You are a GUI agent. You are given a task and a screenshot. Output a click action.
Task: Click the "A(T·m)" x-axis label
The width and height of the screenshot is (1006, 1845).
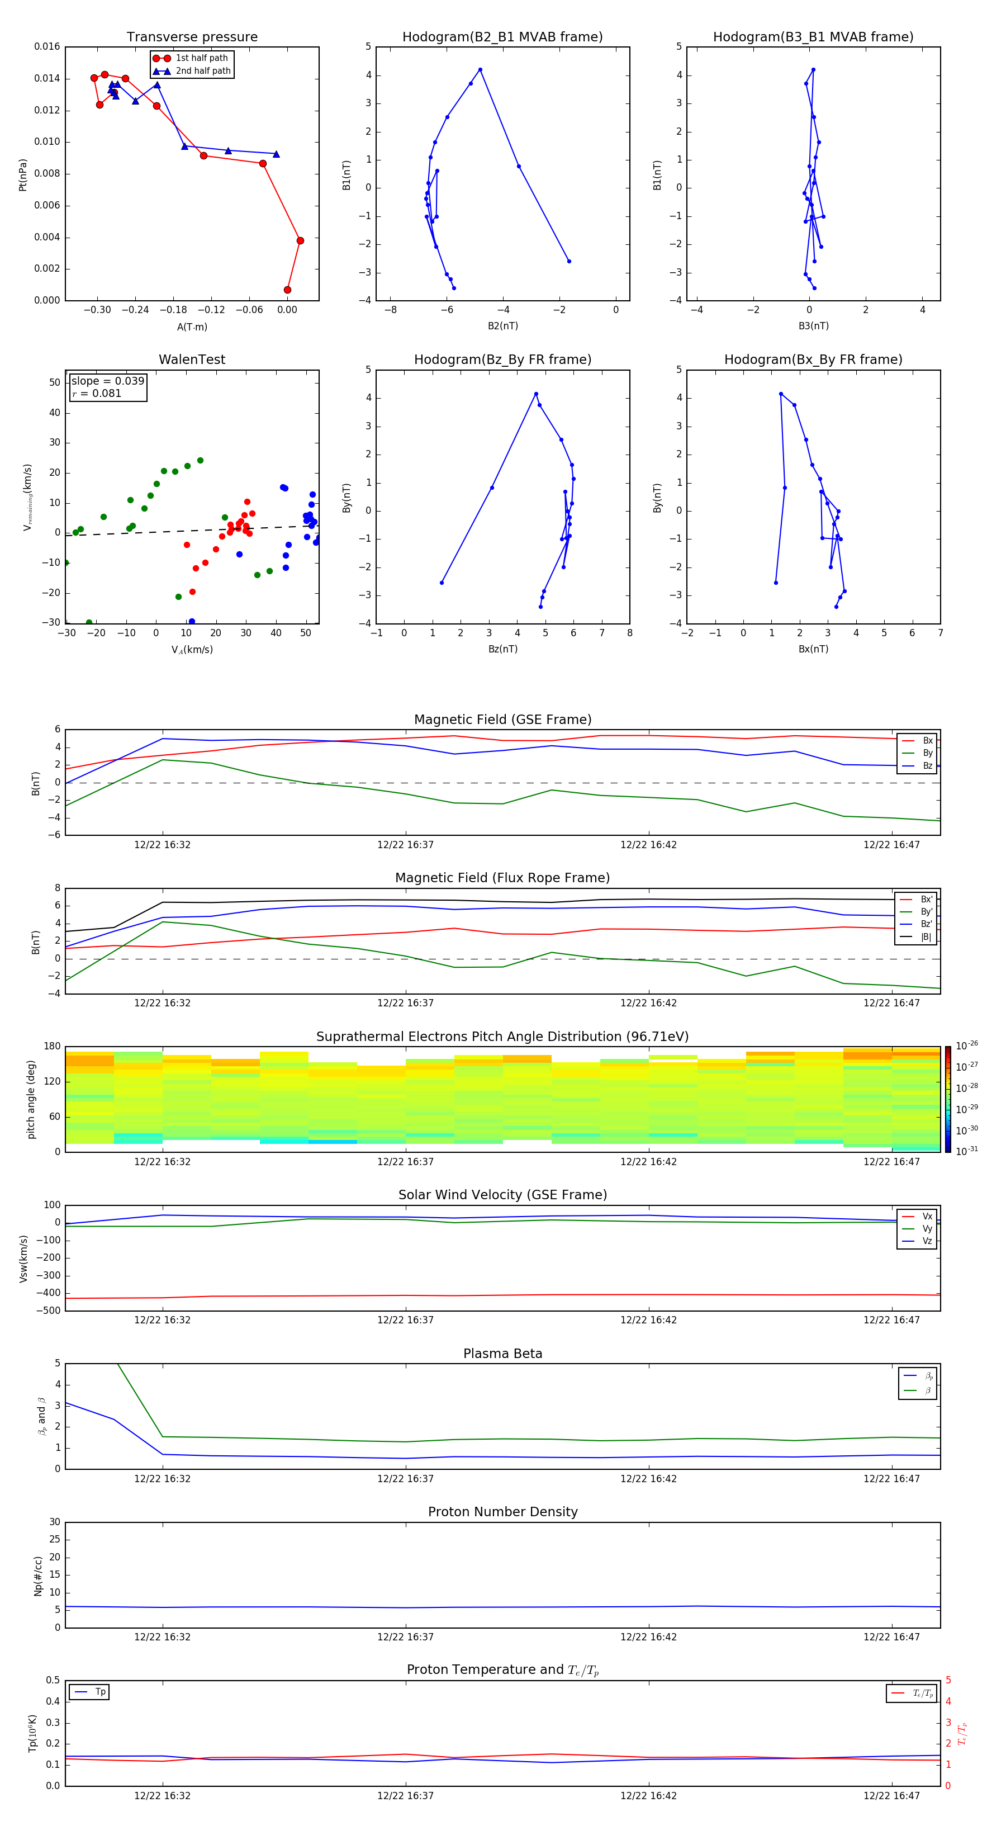[192, 327]
